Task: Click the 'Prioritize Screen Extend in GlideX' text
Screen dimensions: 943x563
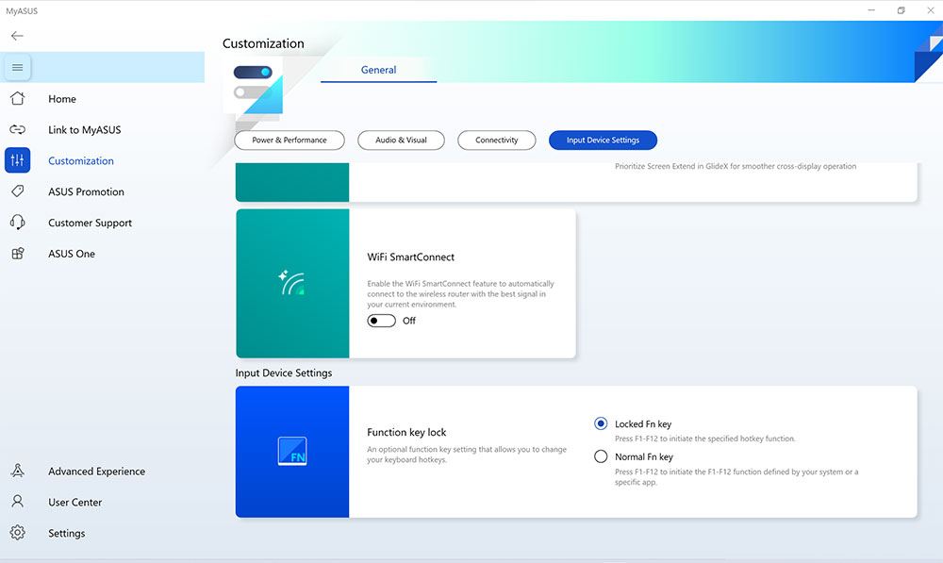Action: (736, 166)
